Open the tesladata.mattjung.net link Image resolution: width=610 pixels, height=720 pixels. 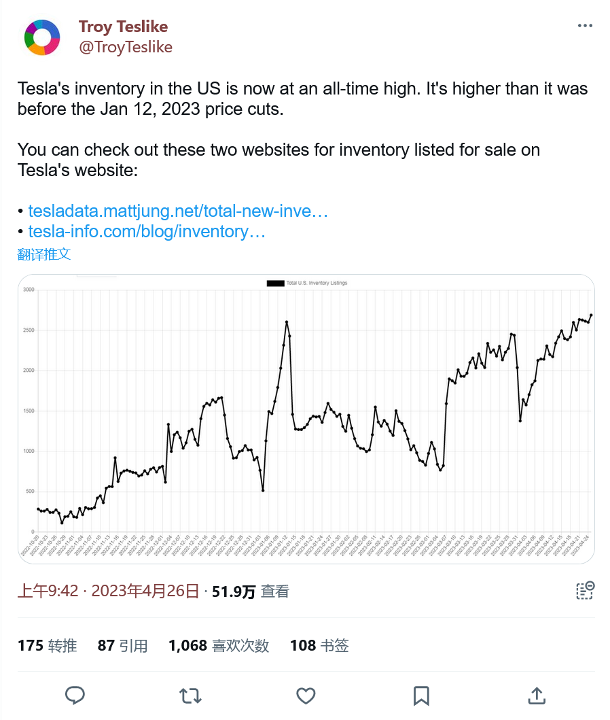(178, 211)
